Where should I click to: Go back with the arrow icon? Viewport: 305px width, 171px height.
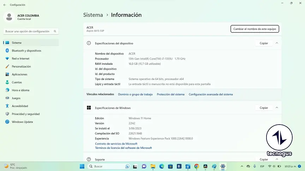(x=5, y=5)
